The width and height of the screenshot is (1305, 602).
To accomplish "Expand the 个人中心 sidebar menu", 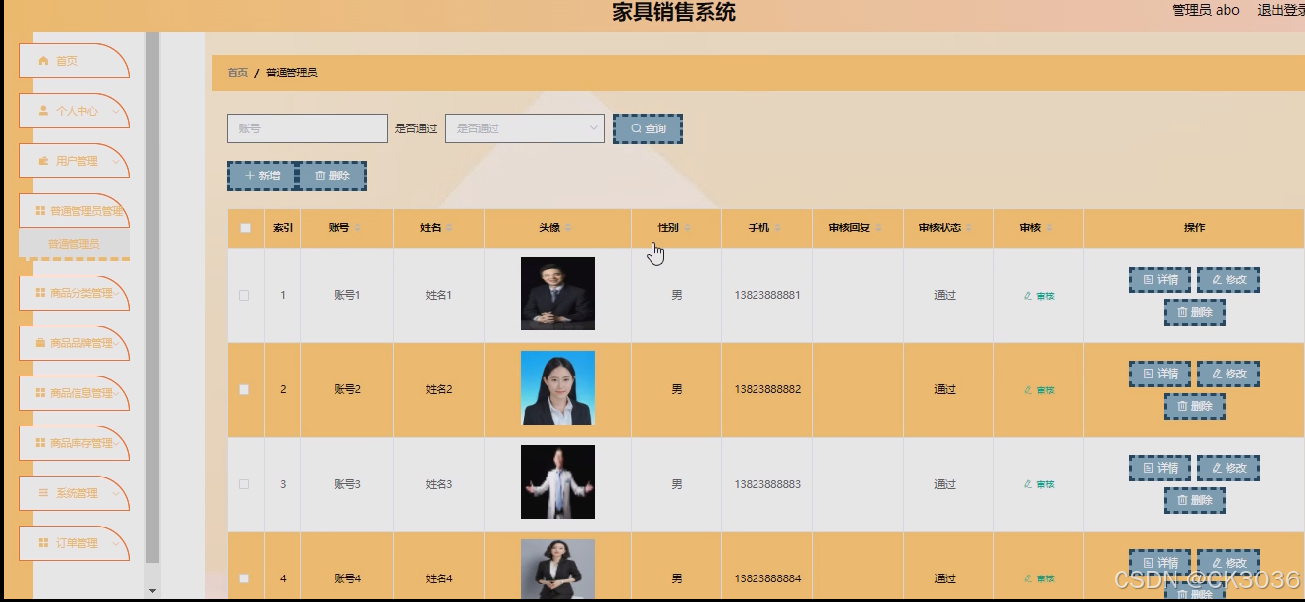I will [74, 111].
